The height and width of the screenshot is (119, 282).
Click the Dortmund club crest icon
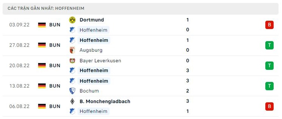coord(72,20)
